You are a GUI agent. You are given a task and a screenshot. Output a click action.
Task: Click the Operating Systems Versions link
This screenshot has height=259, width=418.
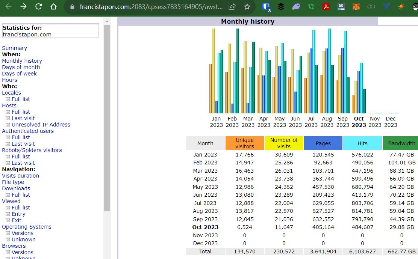point(22,233)
